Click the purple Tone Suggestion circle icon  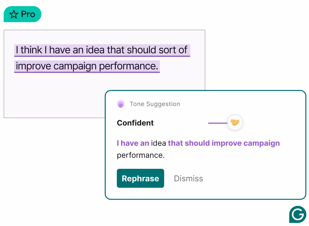[121, 104]
